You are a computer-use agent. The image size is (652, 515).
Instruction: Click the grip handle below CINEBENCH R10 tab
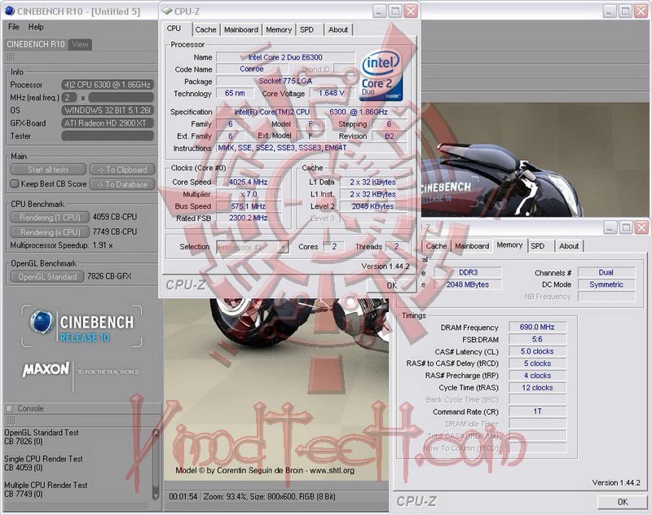click(11, 57)
